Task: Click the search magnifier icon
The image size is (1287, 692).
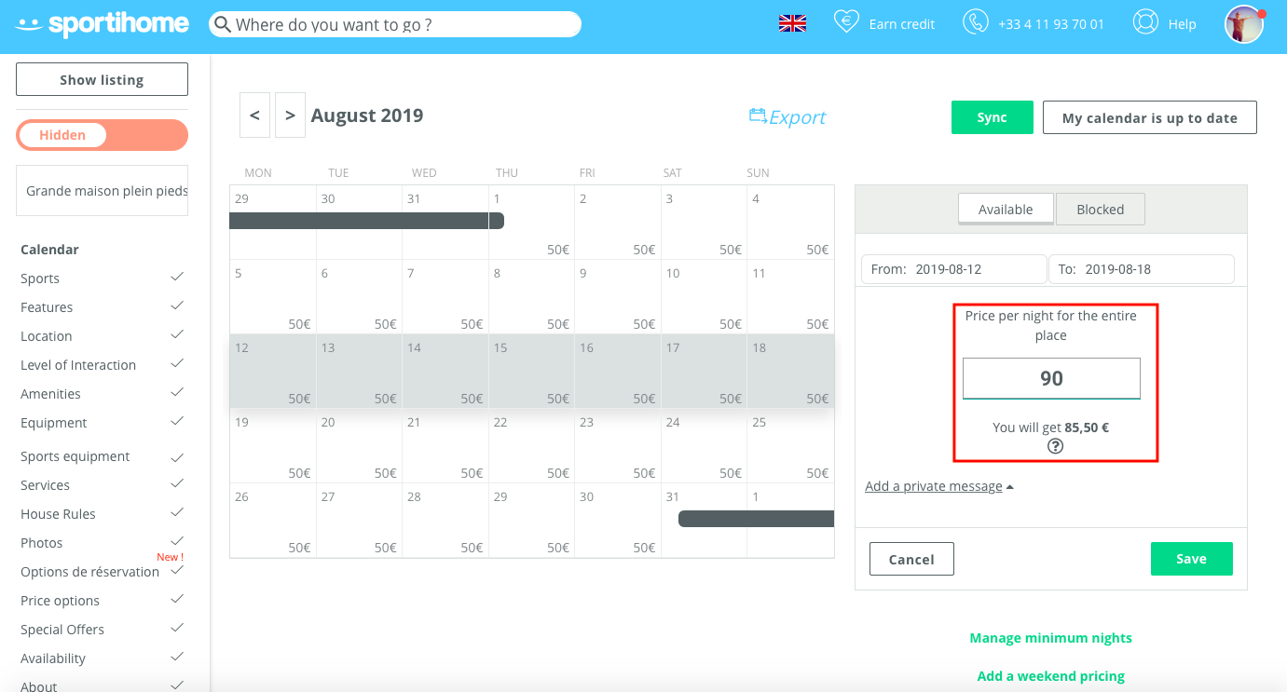Action: pos(222,24)
